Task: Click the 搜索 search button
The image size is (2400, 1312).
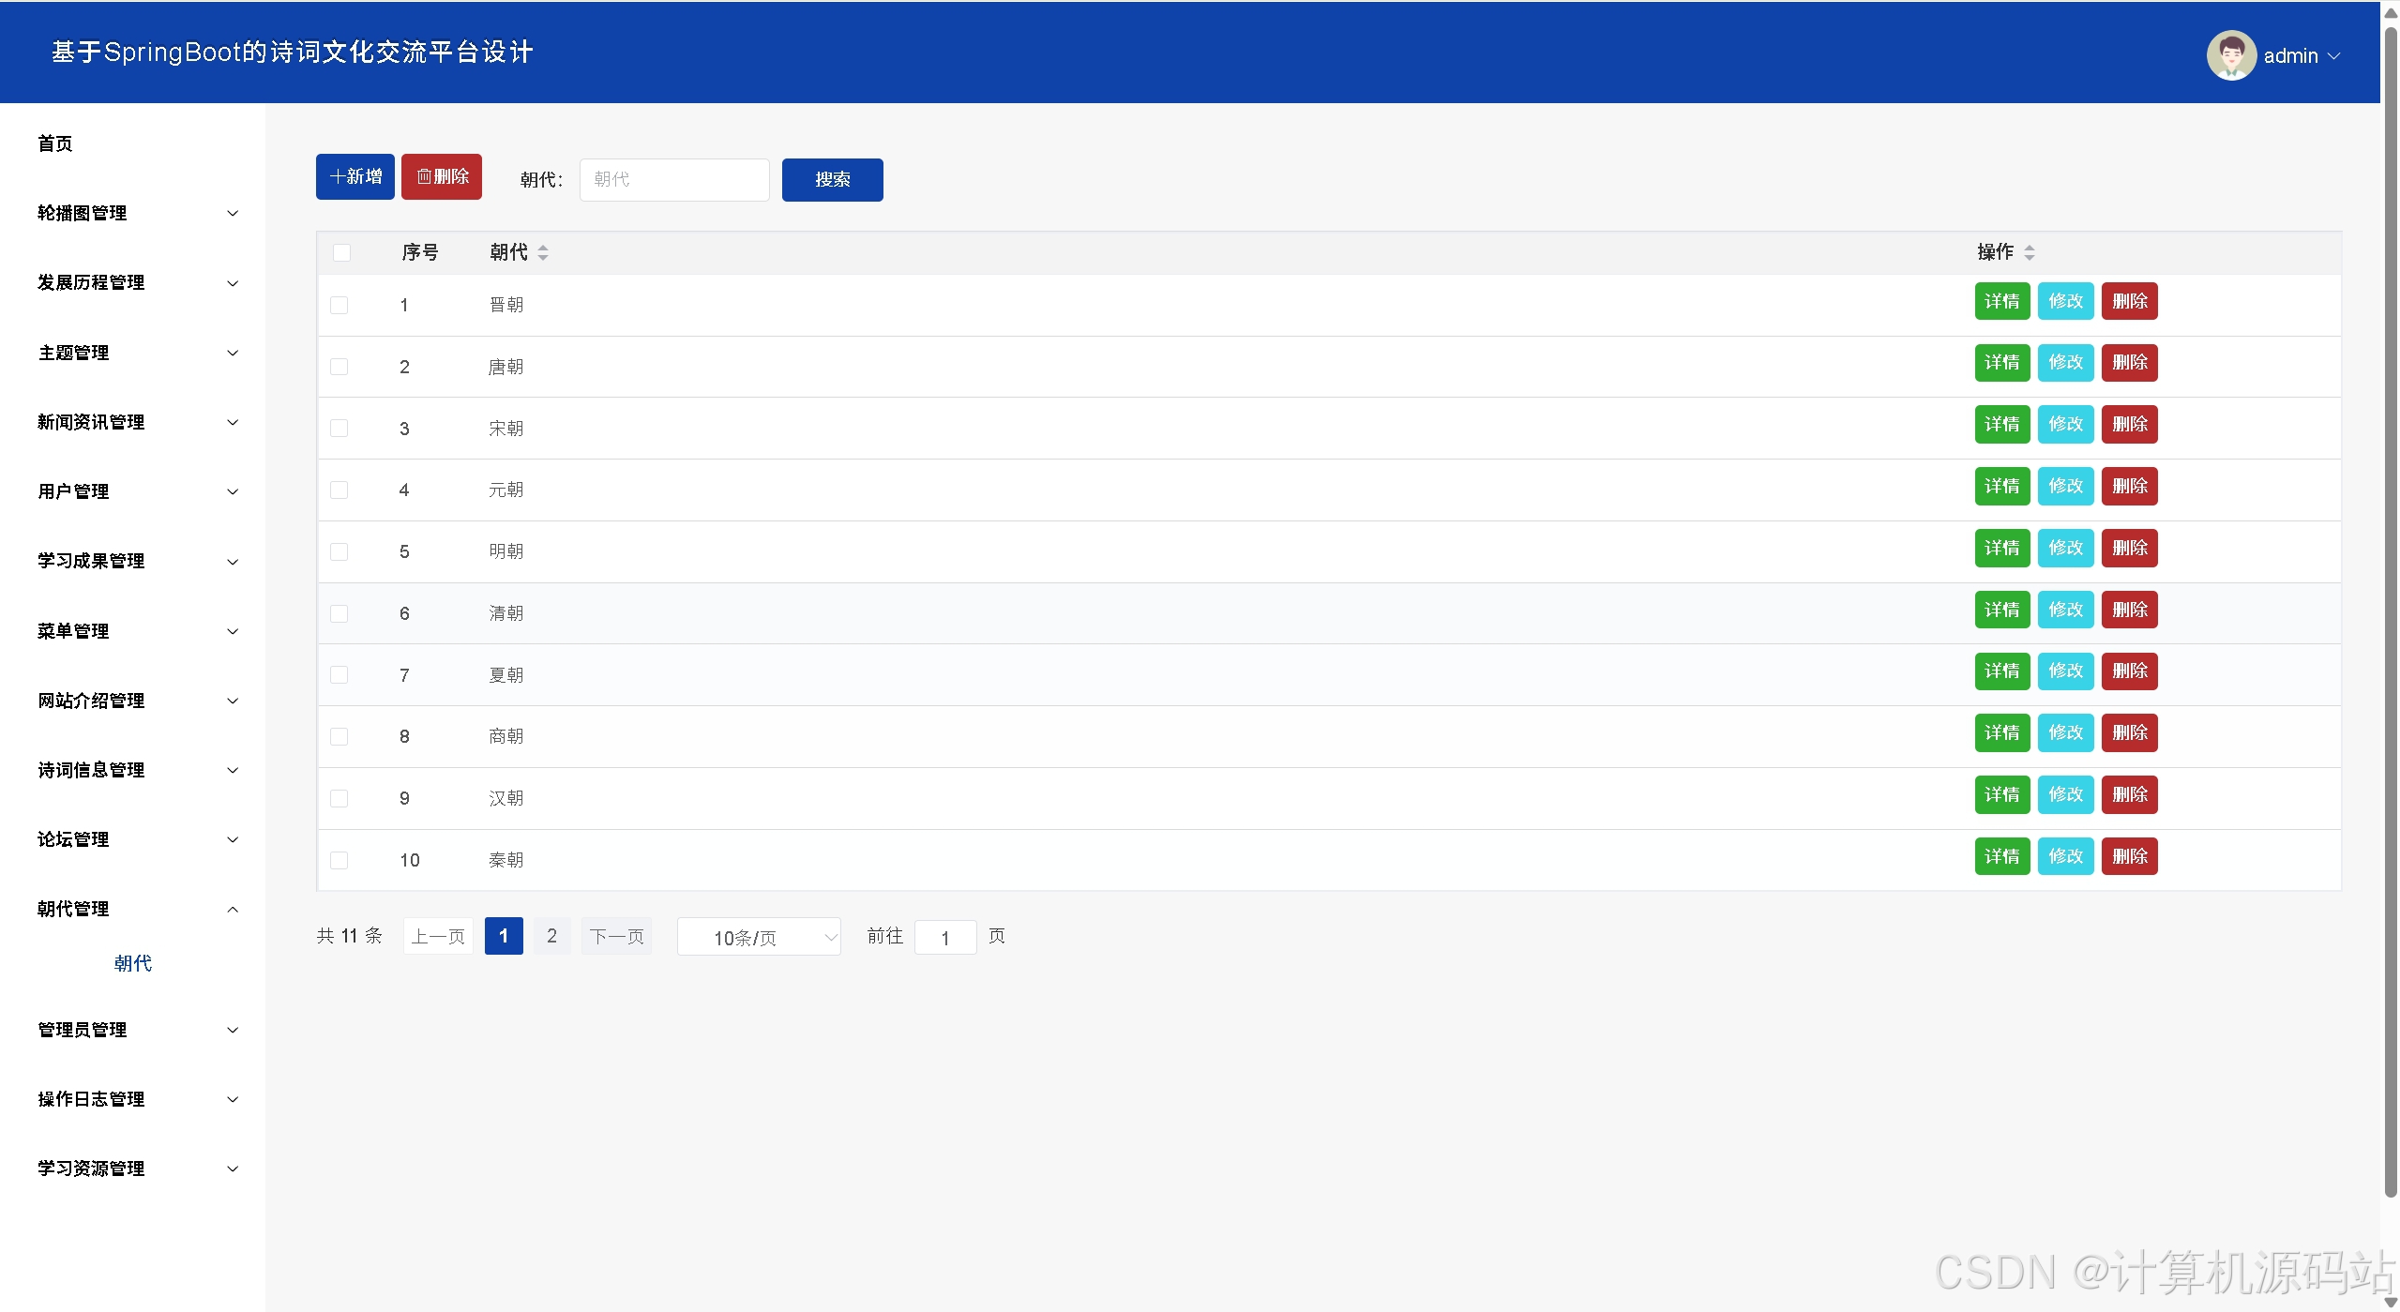Action: (832, 179)
